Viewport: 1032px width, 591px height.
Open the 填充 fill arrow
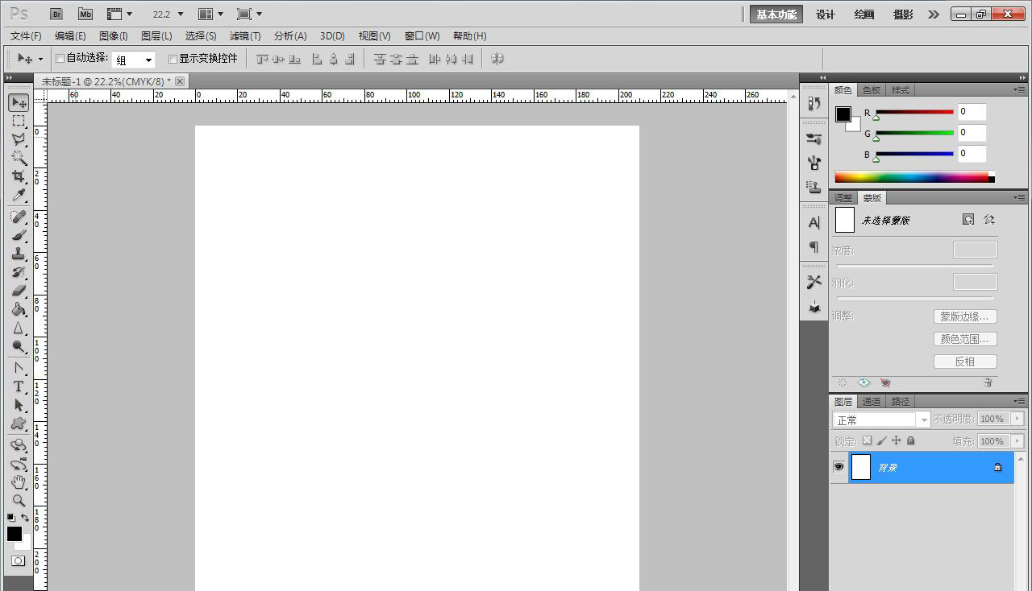point(1017,441)
